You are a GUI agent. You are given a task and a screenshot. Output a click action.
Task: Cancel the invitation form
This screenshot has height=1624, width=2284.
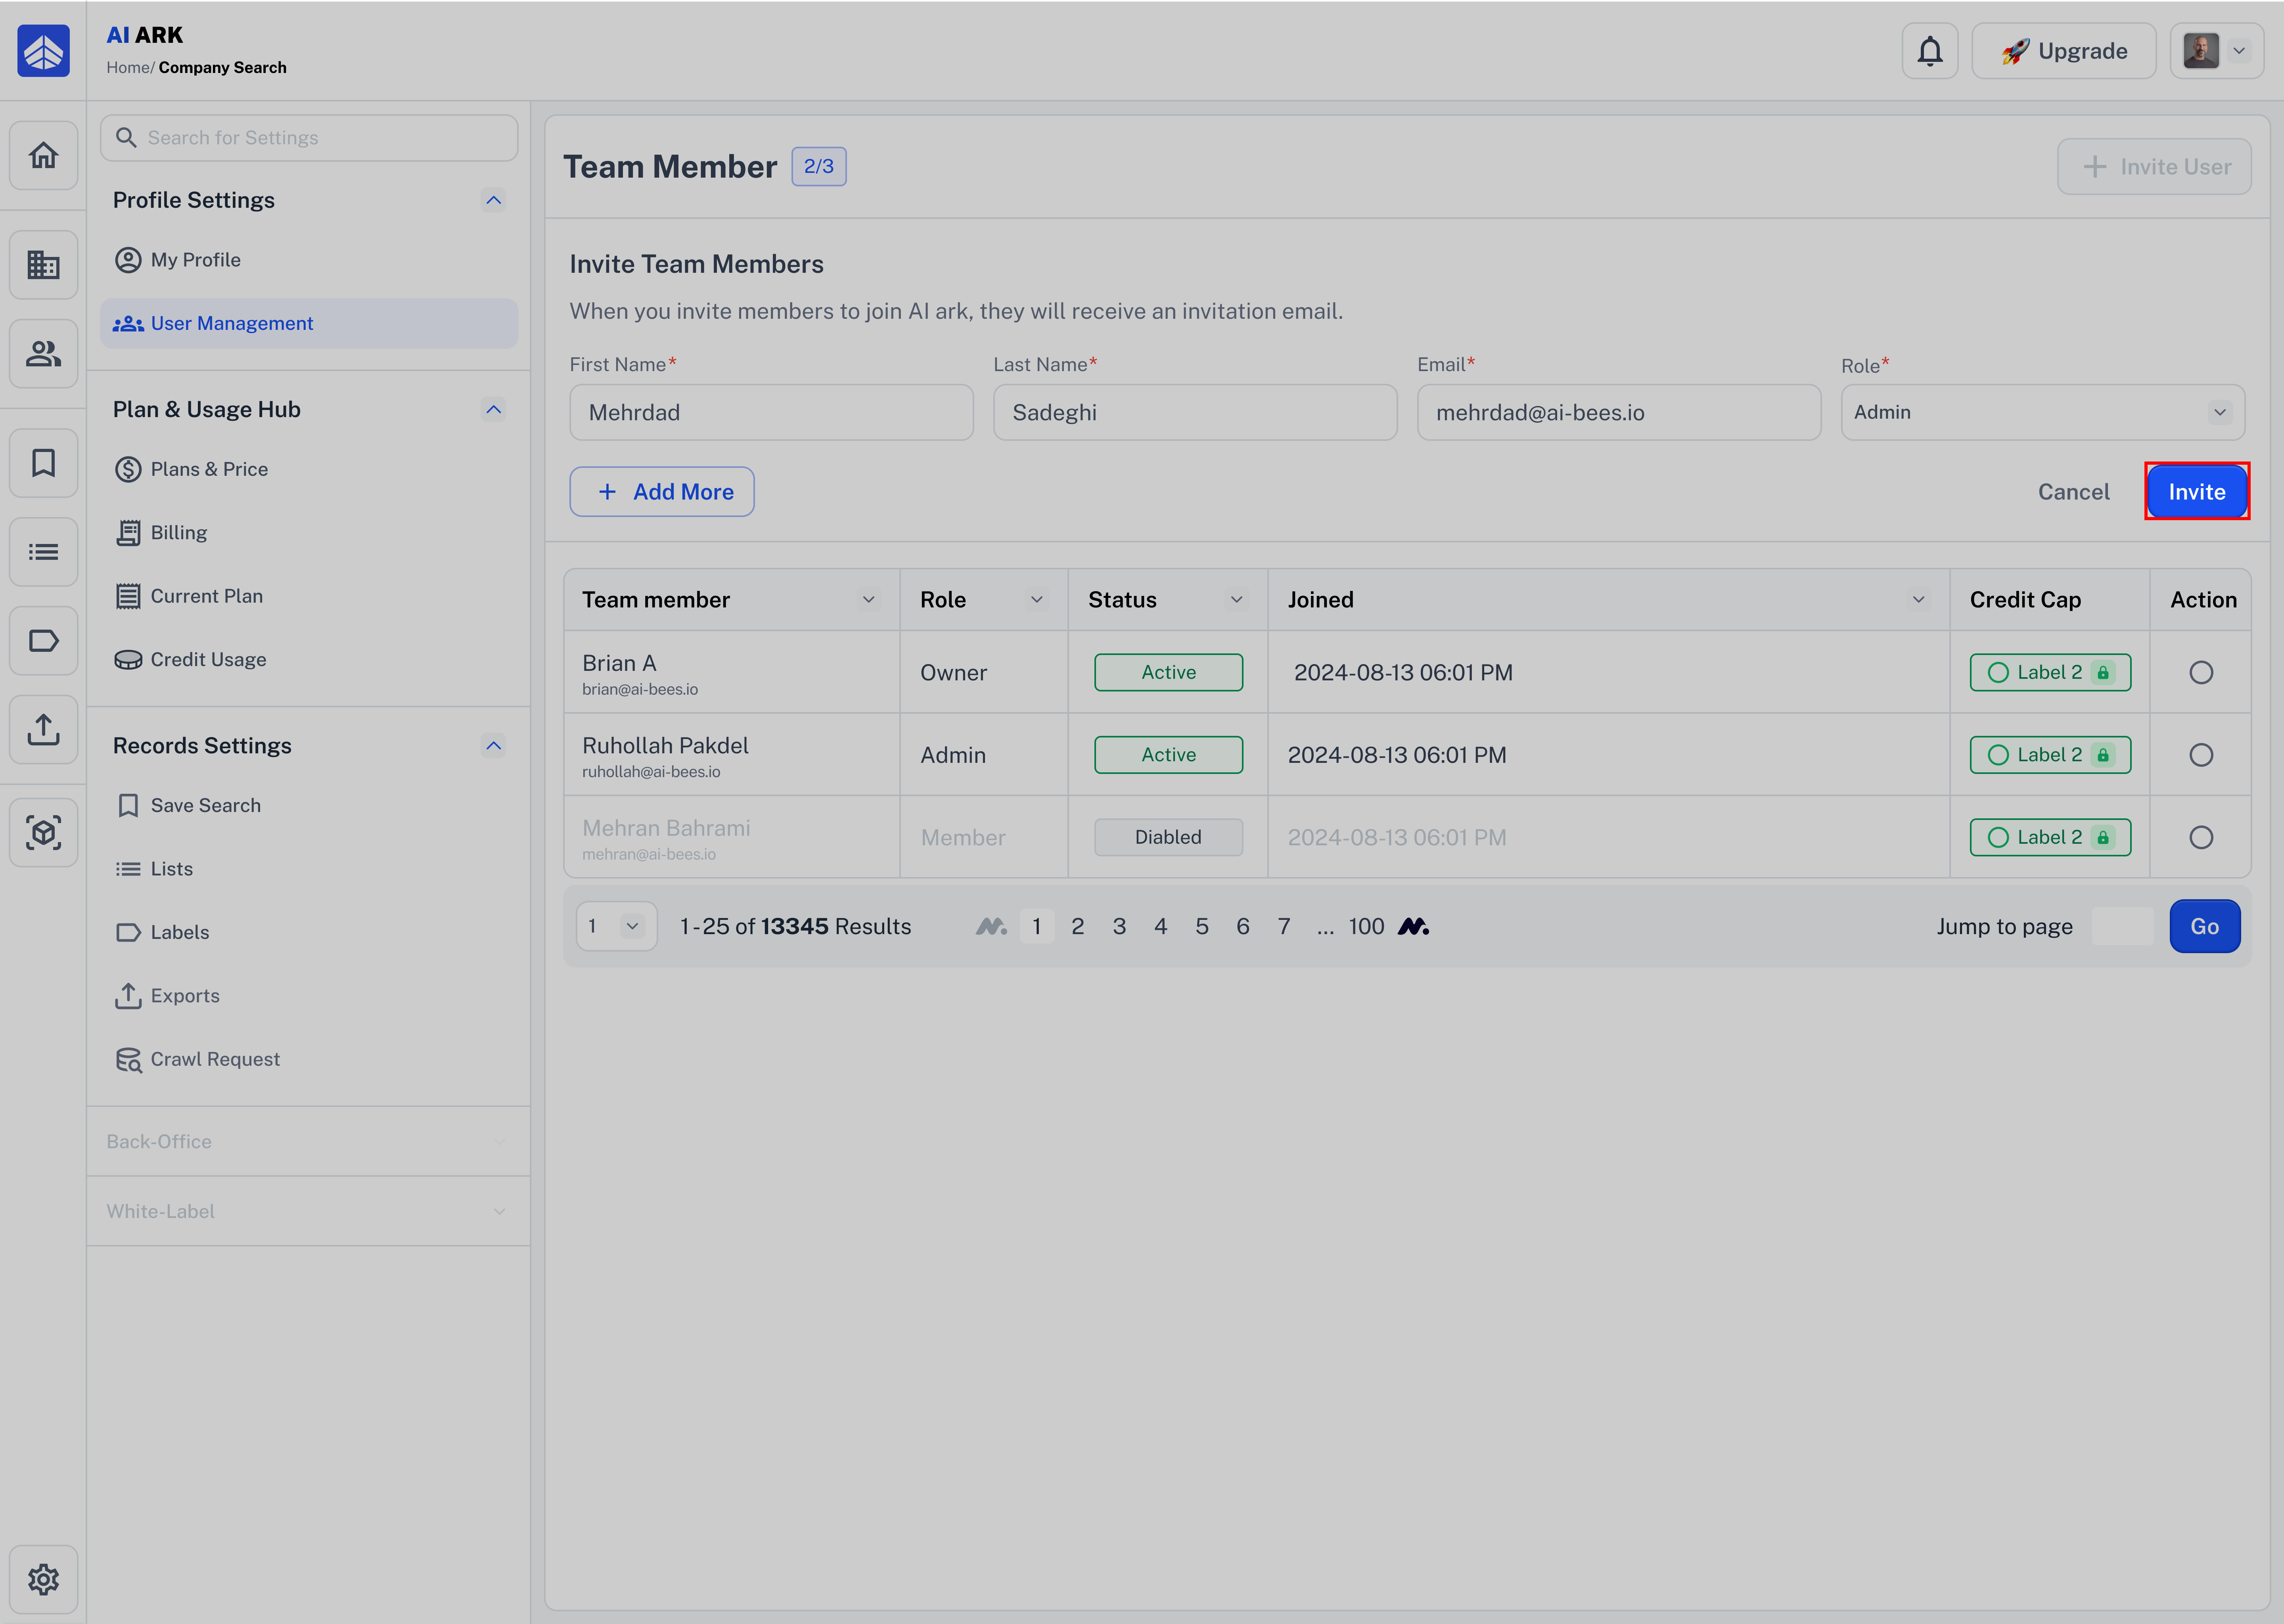[x=2073, y=492]
